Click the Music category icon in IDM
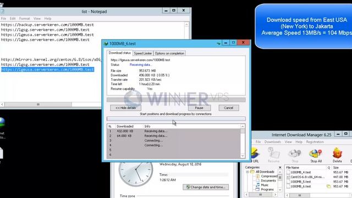 tap(258, 185)
